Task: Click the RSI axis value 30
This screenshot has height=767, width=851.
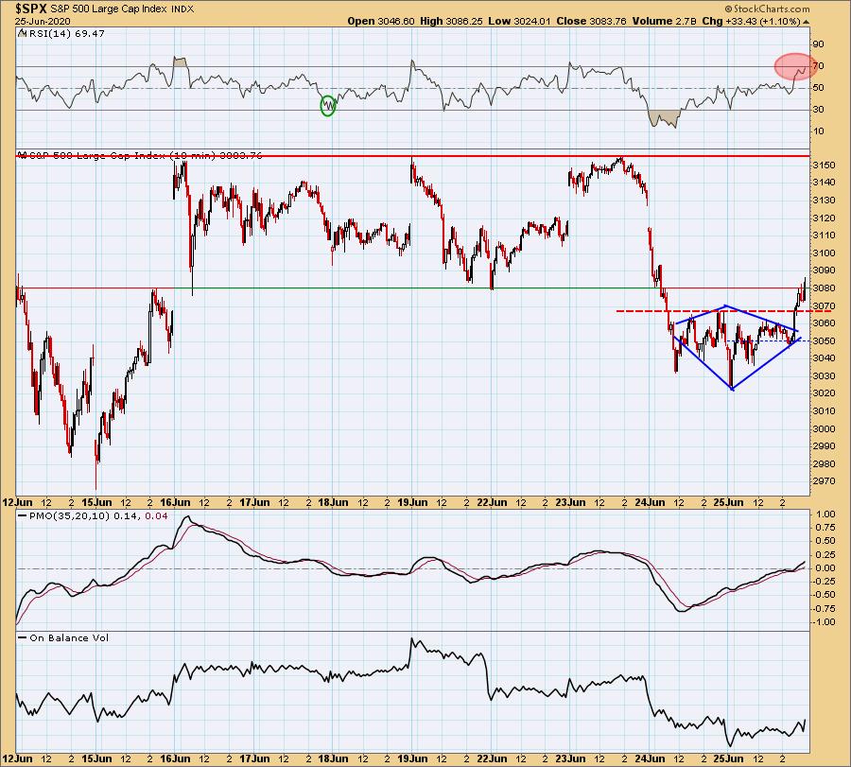Action: tap(818, 109)
